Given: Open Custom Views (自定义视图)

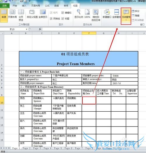Looking at the screenshot, I should [x=32, y=14].
